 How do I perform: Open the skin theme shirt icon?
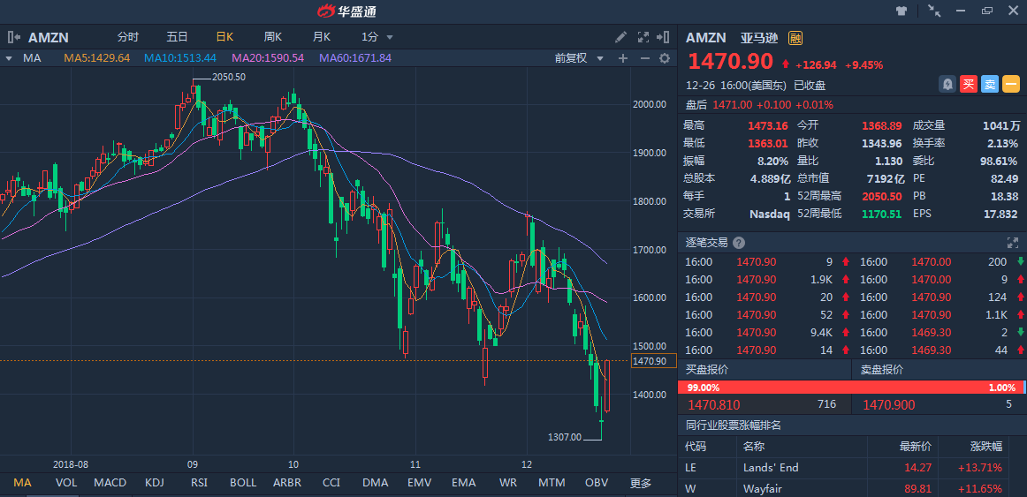(901, 11)
